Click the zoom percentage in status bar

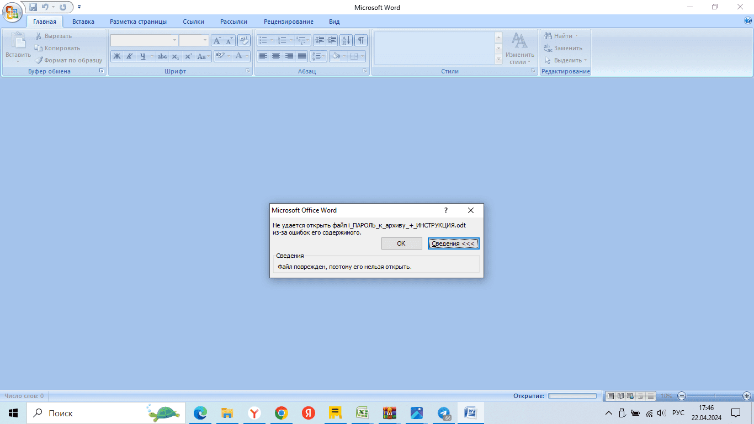point(667,396)
